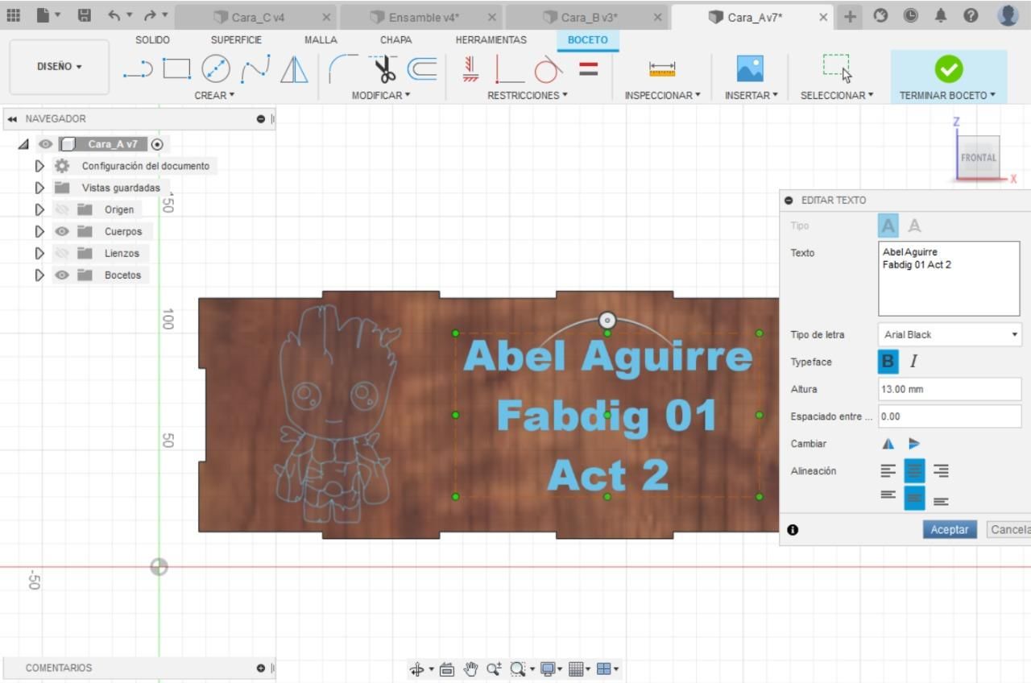1031x683 pixels.
Task: Open the CREAR dropdown menu
Action: pos(215,95)
